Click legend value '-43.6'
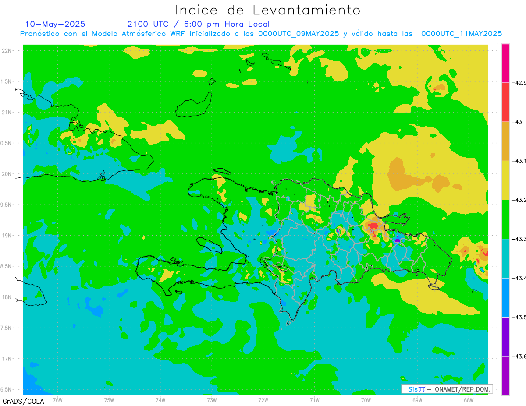 click(x=518, y=356)
